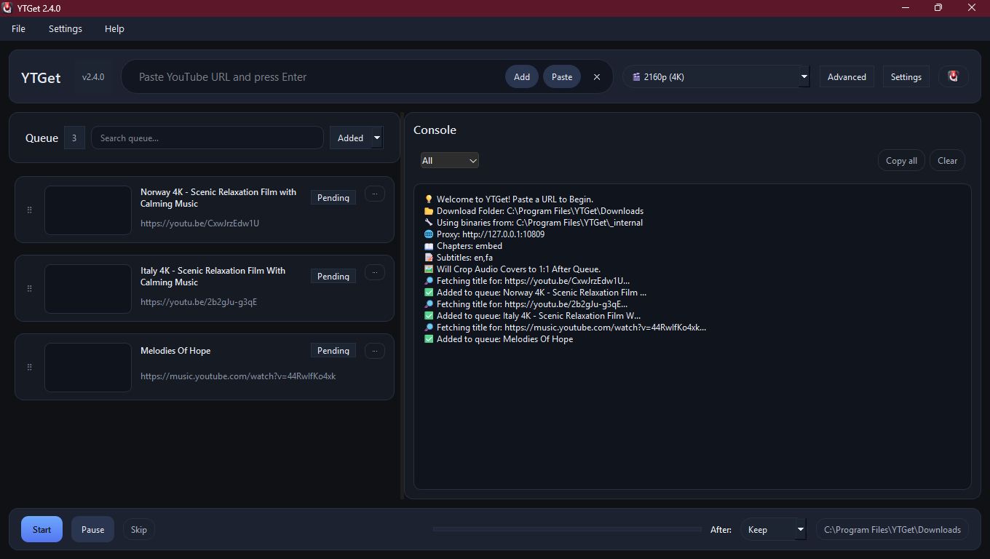Click the red YTGet logo button beside Settings
The height and width of the screenshot is (559, 990).
pos(953,76)
